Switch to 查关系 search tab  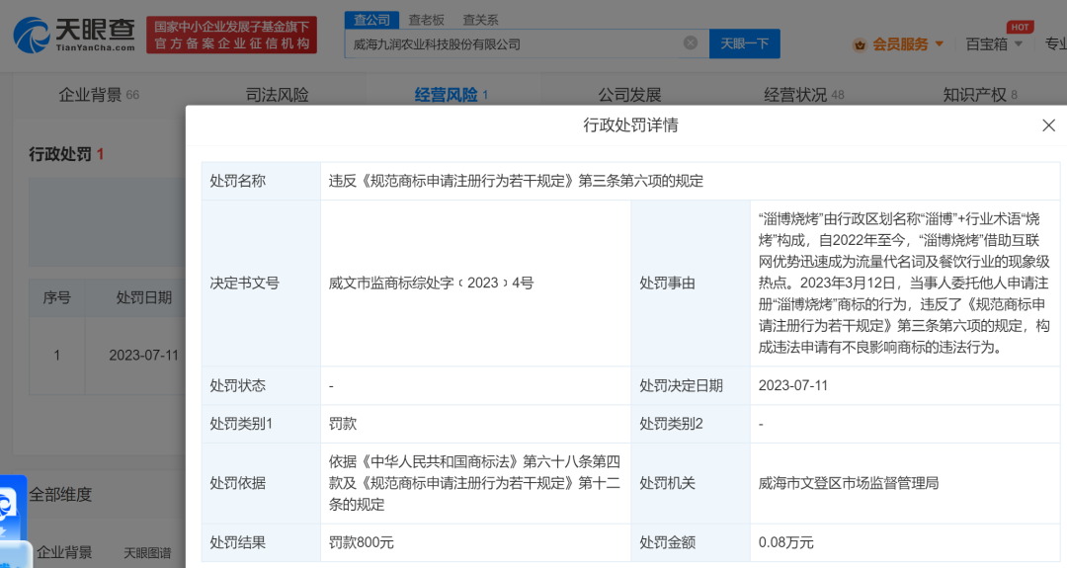click(x=480, y=20)
